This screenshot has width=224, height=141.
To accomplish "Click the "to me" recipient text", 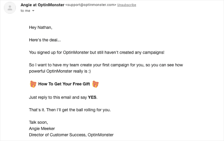I will click(25, 11).
